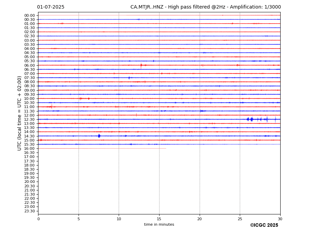Click the 23:30 time row label
Image resolution: width=318 pixels, height=238 pixels.
click(x=30, y=211)
